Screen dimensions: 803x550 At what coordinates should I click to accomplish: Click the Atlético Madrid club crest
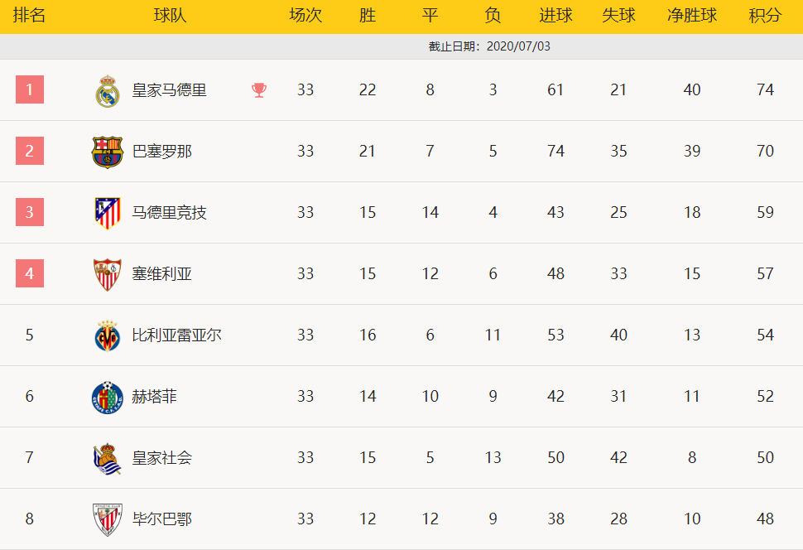[x=108, y=213]
